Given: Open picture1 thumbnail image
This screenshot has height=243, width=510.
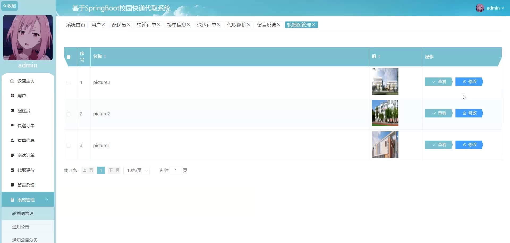Looking at the screenshot, I should coord(385,145).
